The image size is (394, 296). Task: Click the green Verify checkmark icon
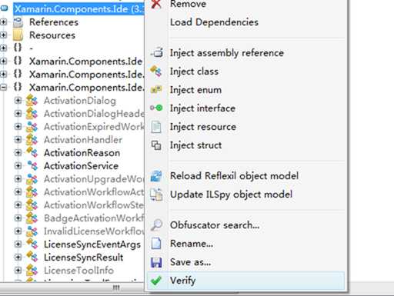(156, 281)
